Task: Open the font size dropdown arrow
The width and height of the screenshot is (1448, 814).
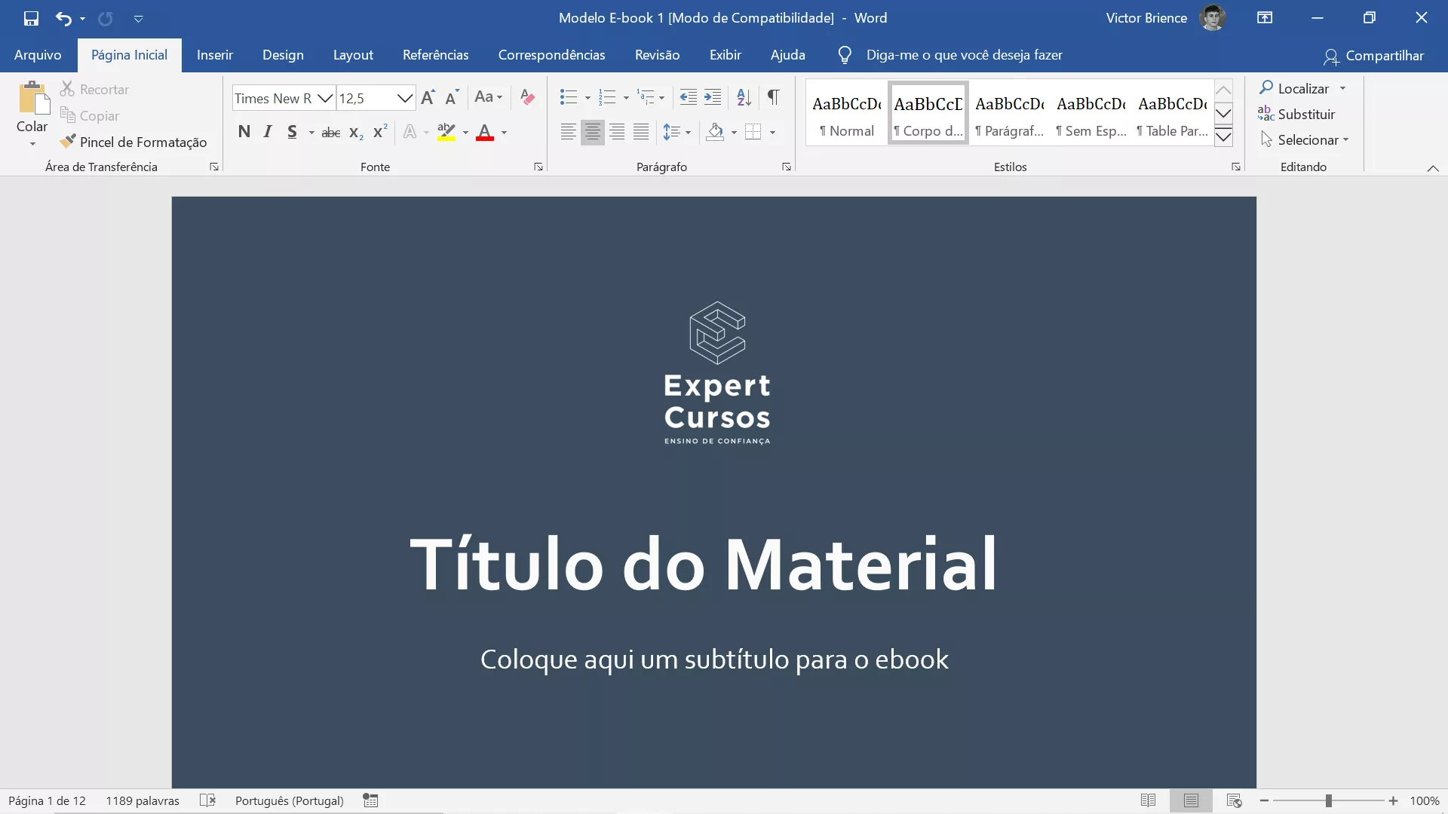Action: 404,98
